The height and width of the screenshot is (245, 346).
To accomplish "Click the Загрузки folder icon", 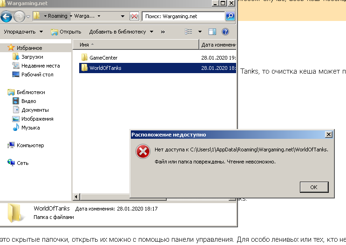I will [x=16, y=57].
